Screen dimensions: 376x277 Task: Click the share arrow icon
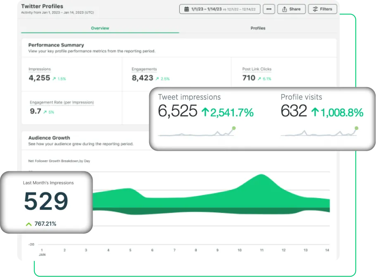284,9
